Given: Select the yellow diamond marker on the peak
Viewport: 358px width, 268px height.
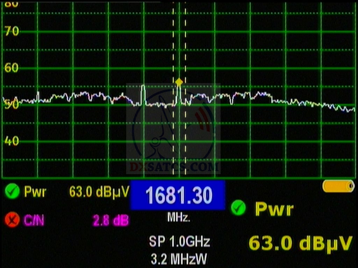Looking at the screenshot, I should [179, 82].
